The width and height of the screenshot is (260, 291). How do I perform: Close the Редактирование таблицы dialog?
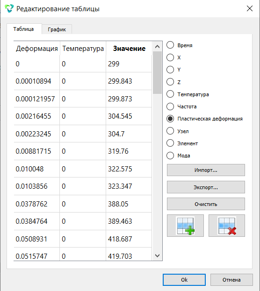pyautogui.click(x=249, y=8)
